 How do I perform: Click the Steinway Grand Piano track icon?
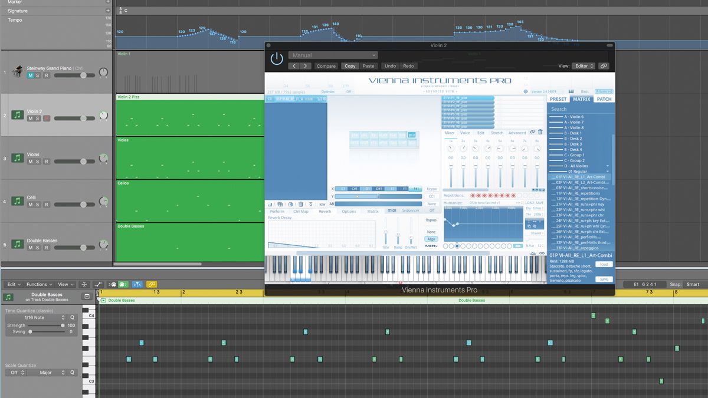coord(18,70)
